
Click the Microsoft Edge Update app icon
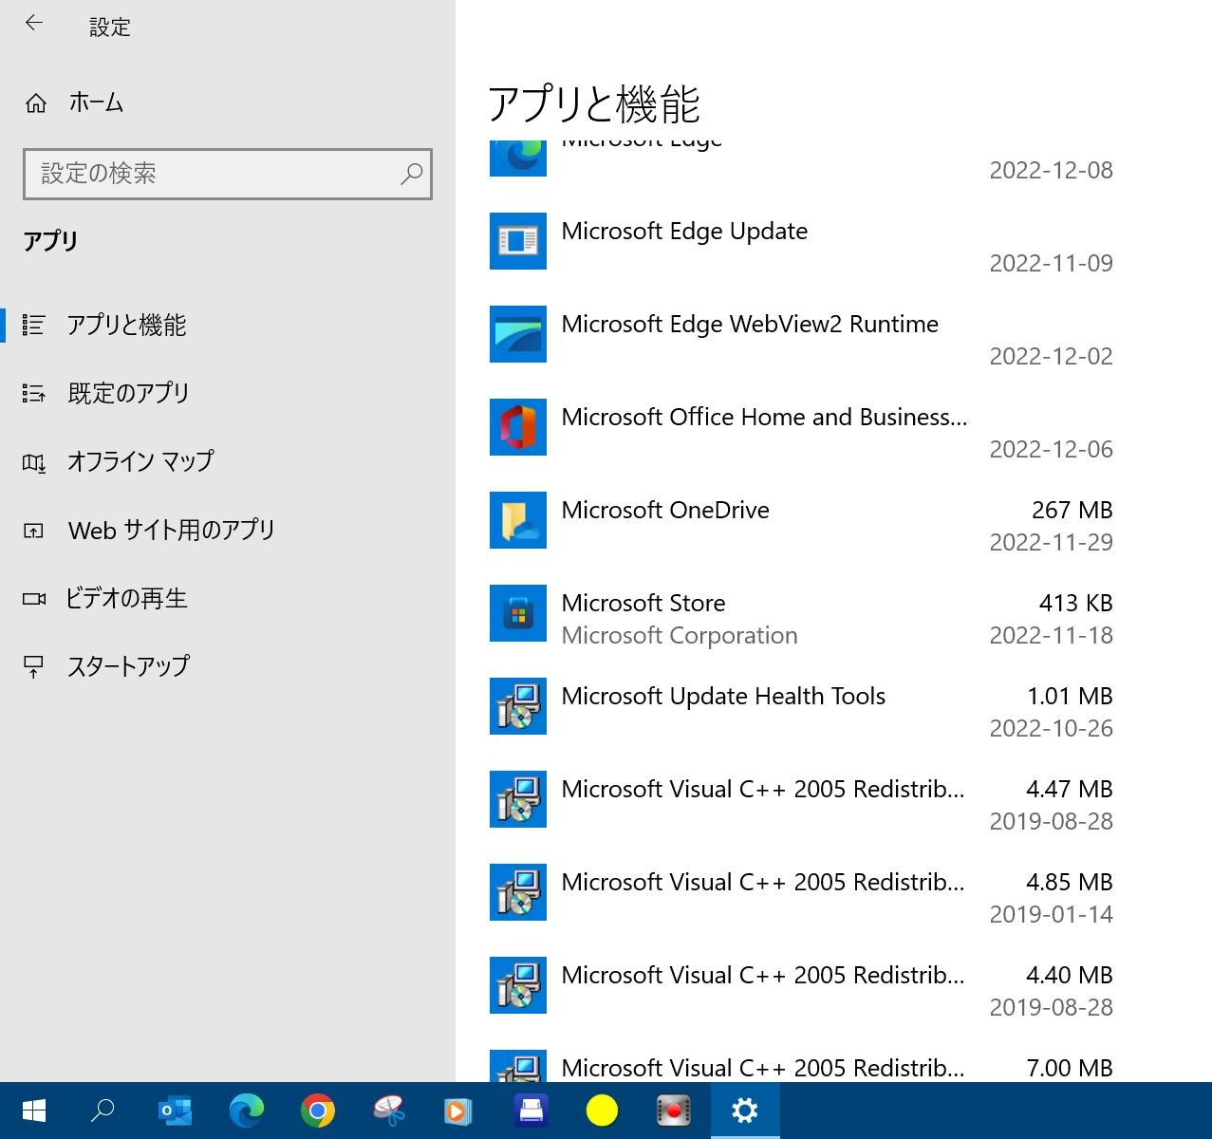point(518,241)
